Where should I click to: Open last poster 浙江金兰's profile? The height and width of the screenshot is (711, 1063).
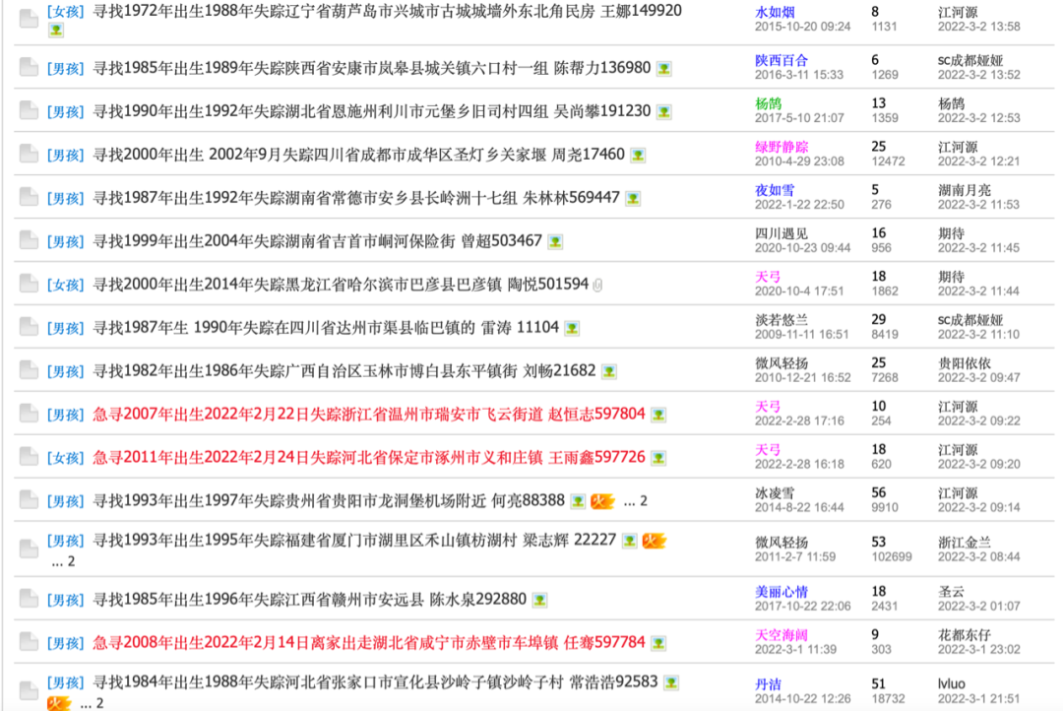coord(964,542)
